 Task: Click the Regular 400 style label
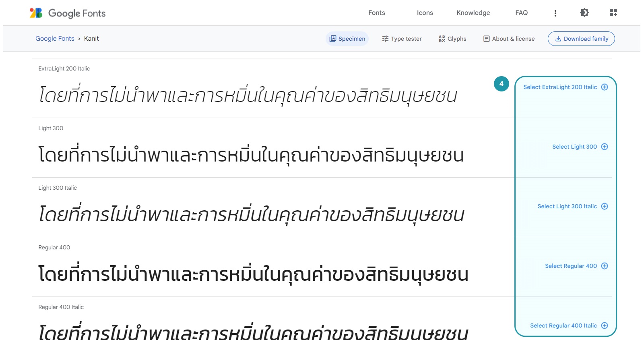(54, 247)
